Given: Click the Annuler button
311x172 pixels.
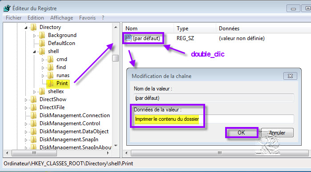Looking at the screenshot, I should click(277, 133).
